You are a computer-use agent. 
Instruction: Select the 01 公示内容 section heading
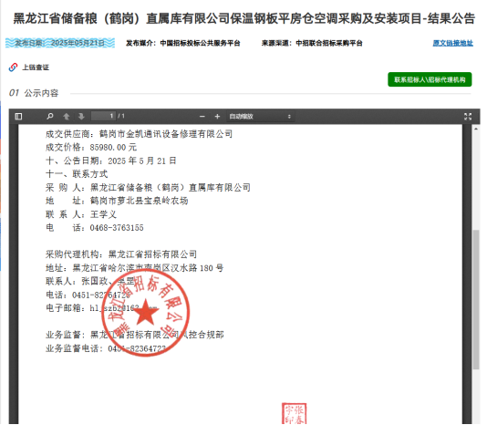tap(34, 93)
